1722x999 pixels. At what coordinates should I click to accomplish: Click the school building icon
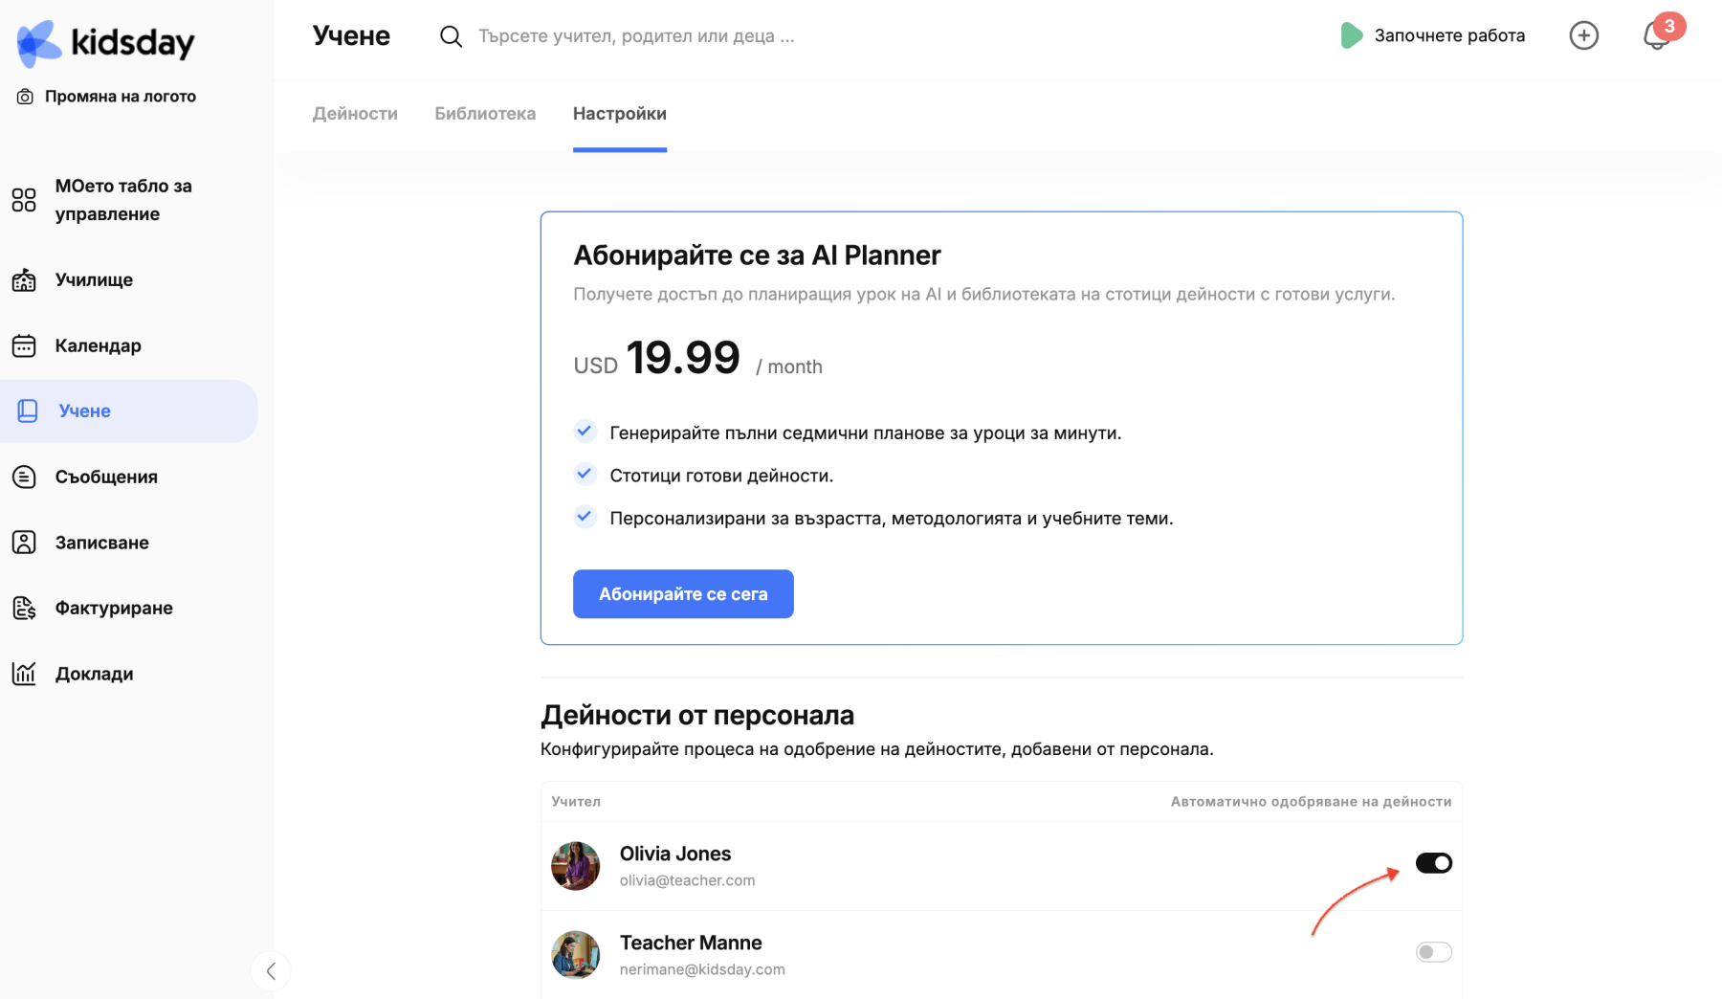[x=24, y=280]
